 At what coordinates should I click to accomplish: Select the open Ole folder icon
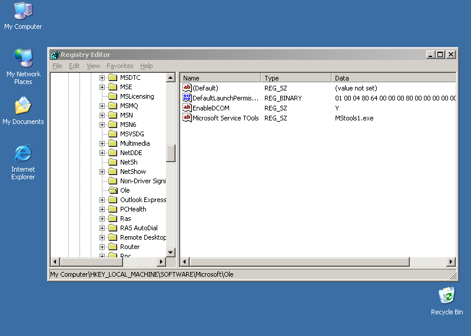tap(113, 190)
